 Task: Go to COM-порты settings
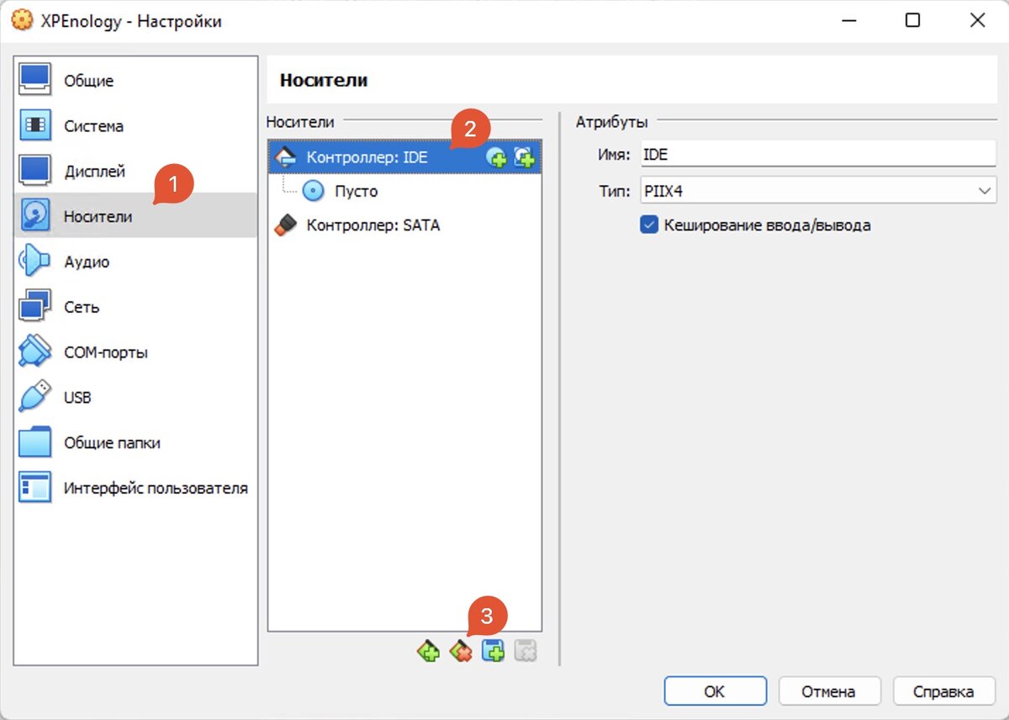[136, 352]
